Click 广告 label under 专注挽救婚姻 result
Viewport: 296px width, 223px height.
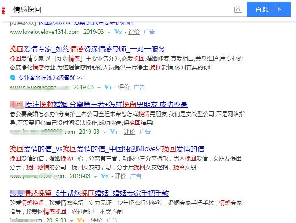coord(145,132)
